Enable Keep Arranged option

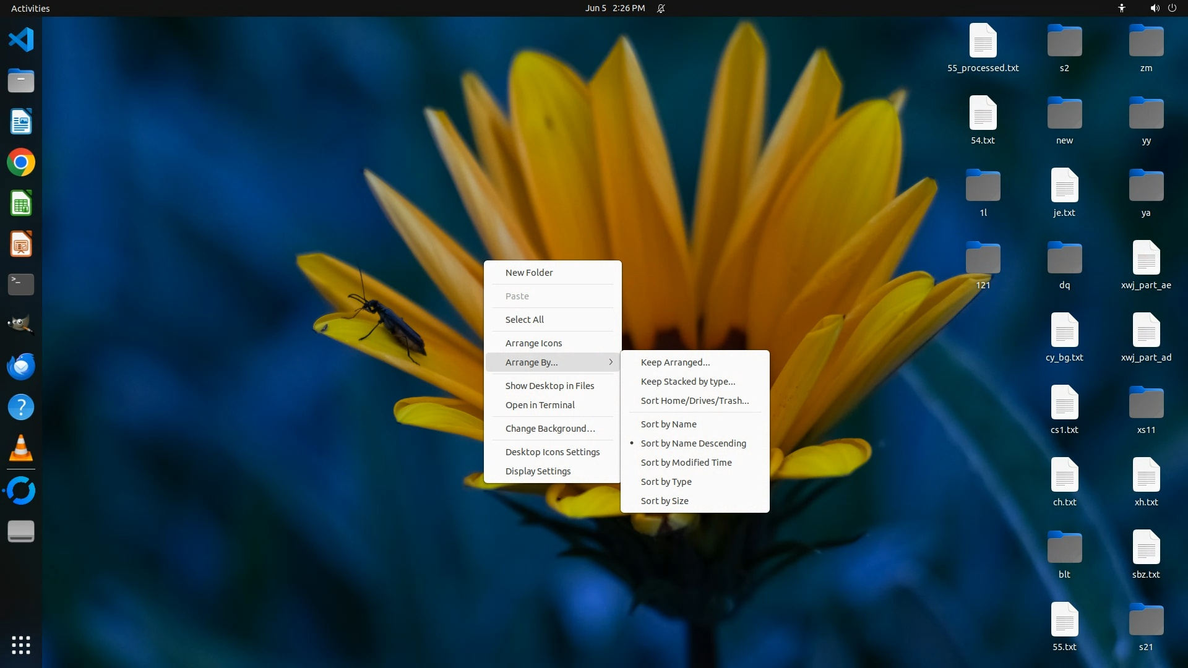point(675,362)
